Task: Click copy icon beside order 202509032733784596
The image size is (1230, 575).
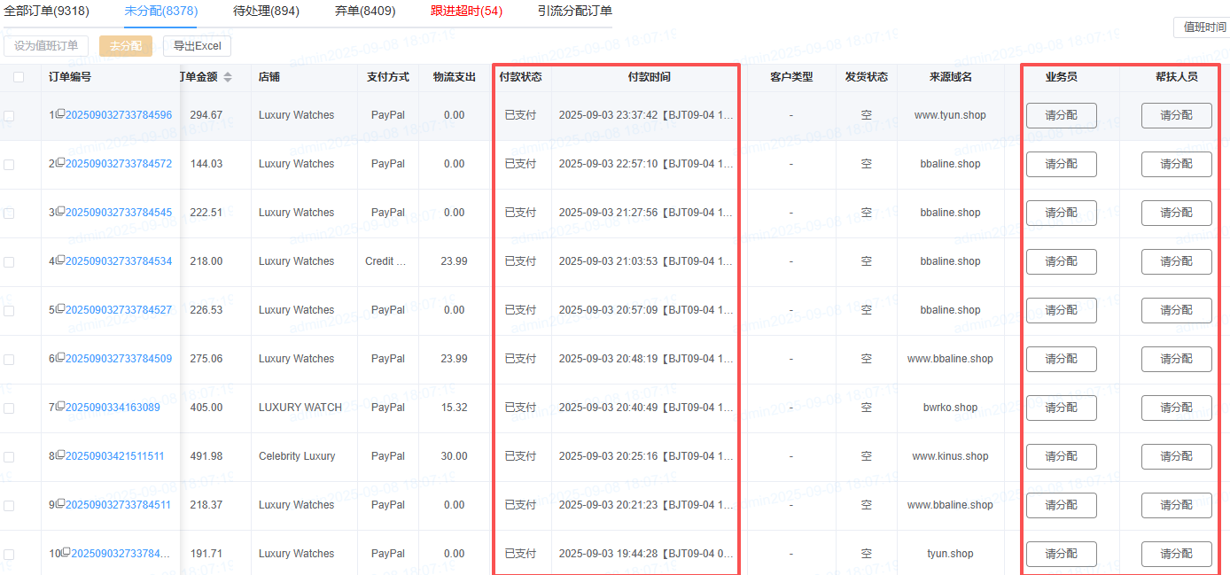Action: [61, 114]
